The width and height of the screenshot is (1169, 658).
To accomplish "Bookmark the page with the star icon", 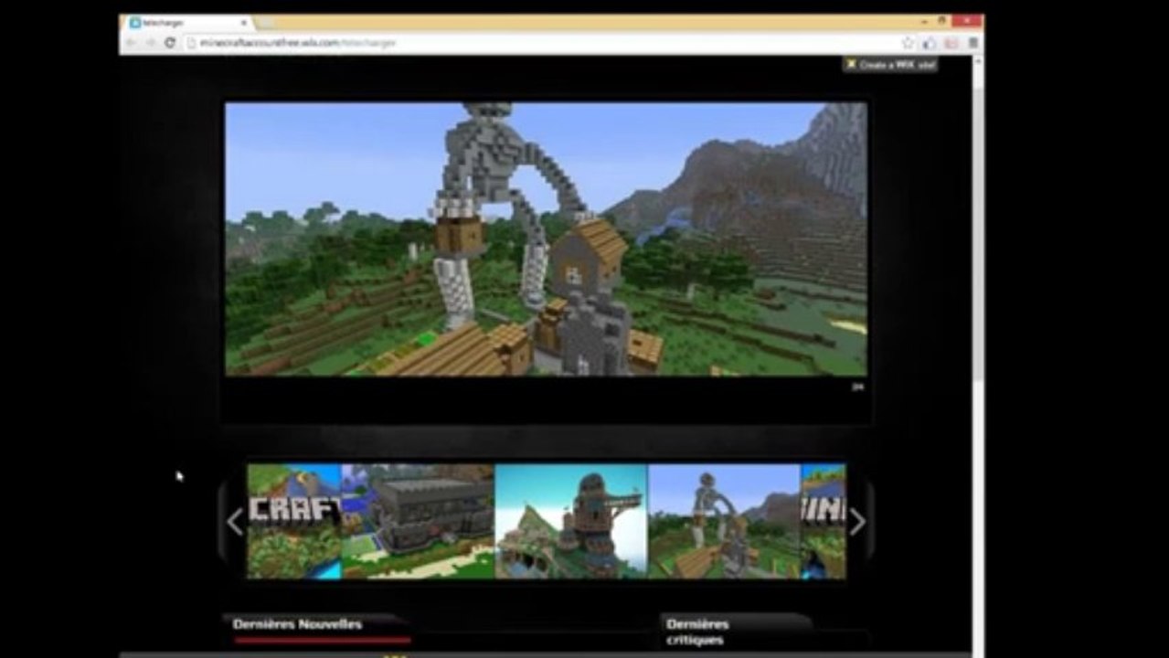I will [908, 43].
